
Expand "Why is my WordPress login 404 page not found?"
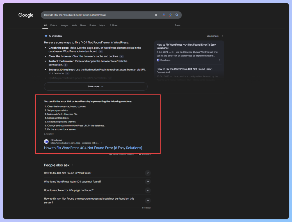pos(148,182)
